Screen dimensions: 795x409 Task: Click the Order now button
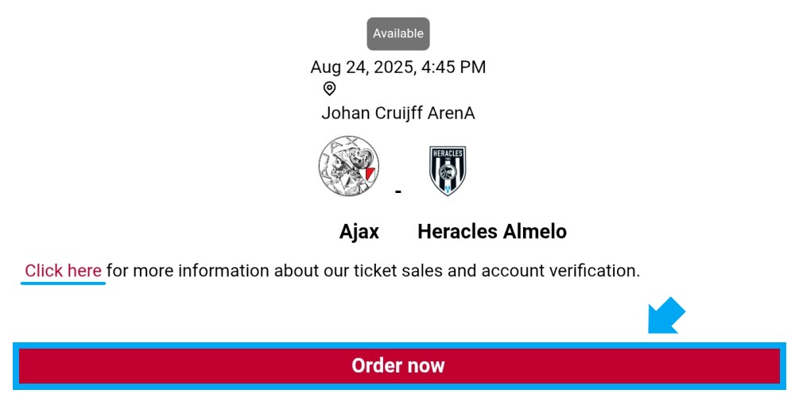(x=399, y=365)
